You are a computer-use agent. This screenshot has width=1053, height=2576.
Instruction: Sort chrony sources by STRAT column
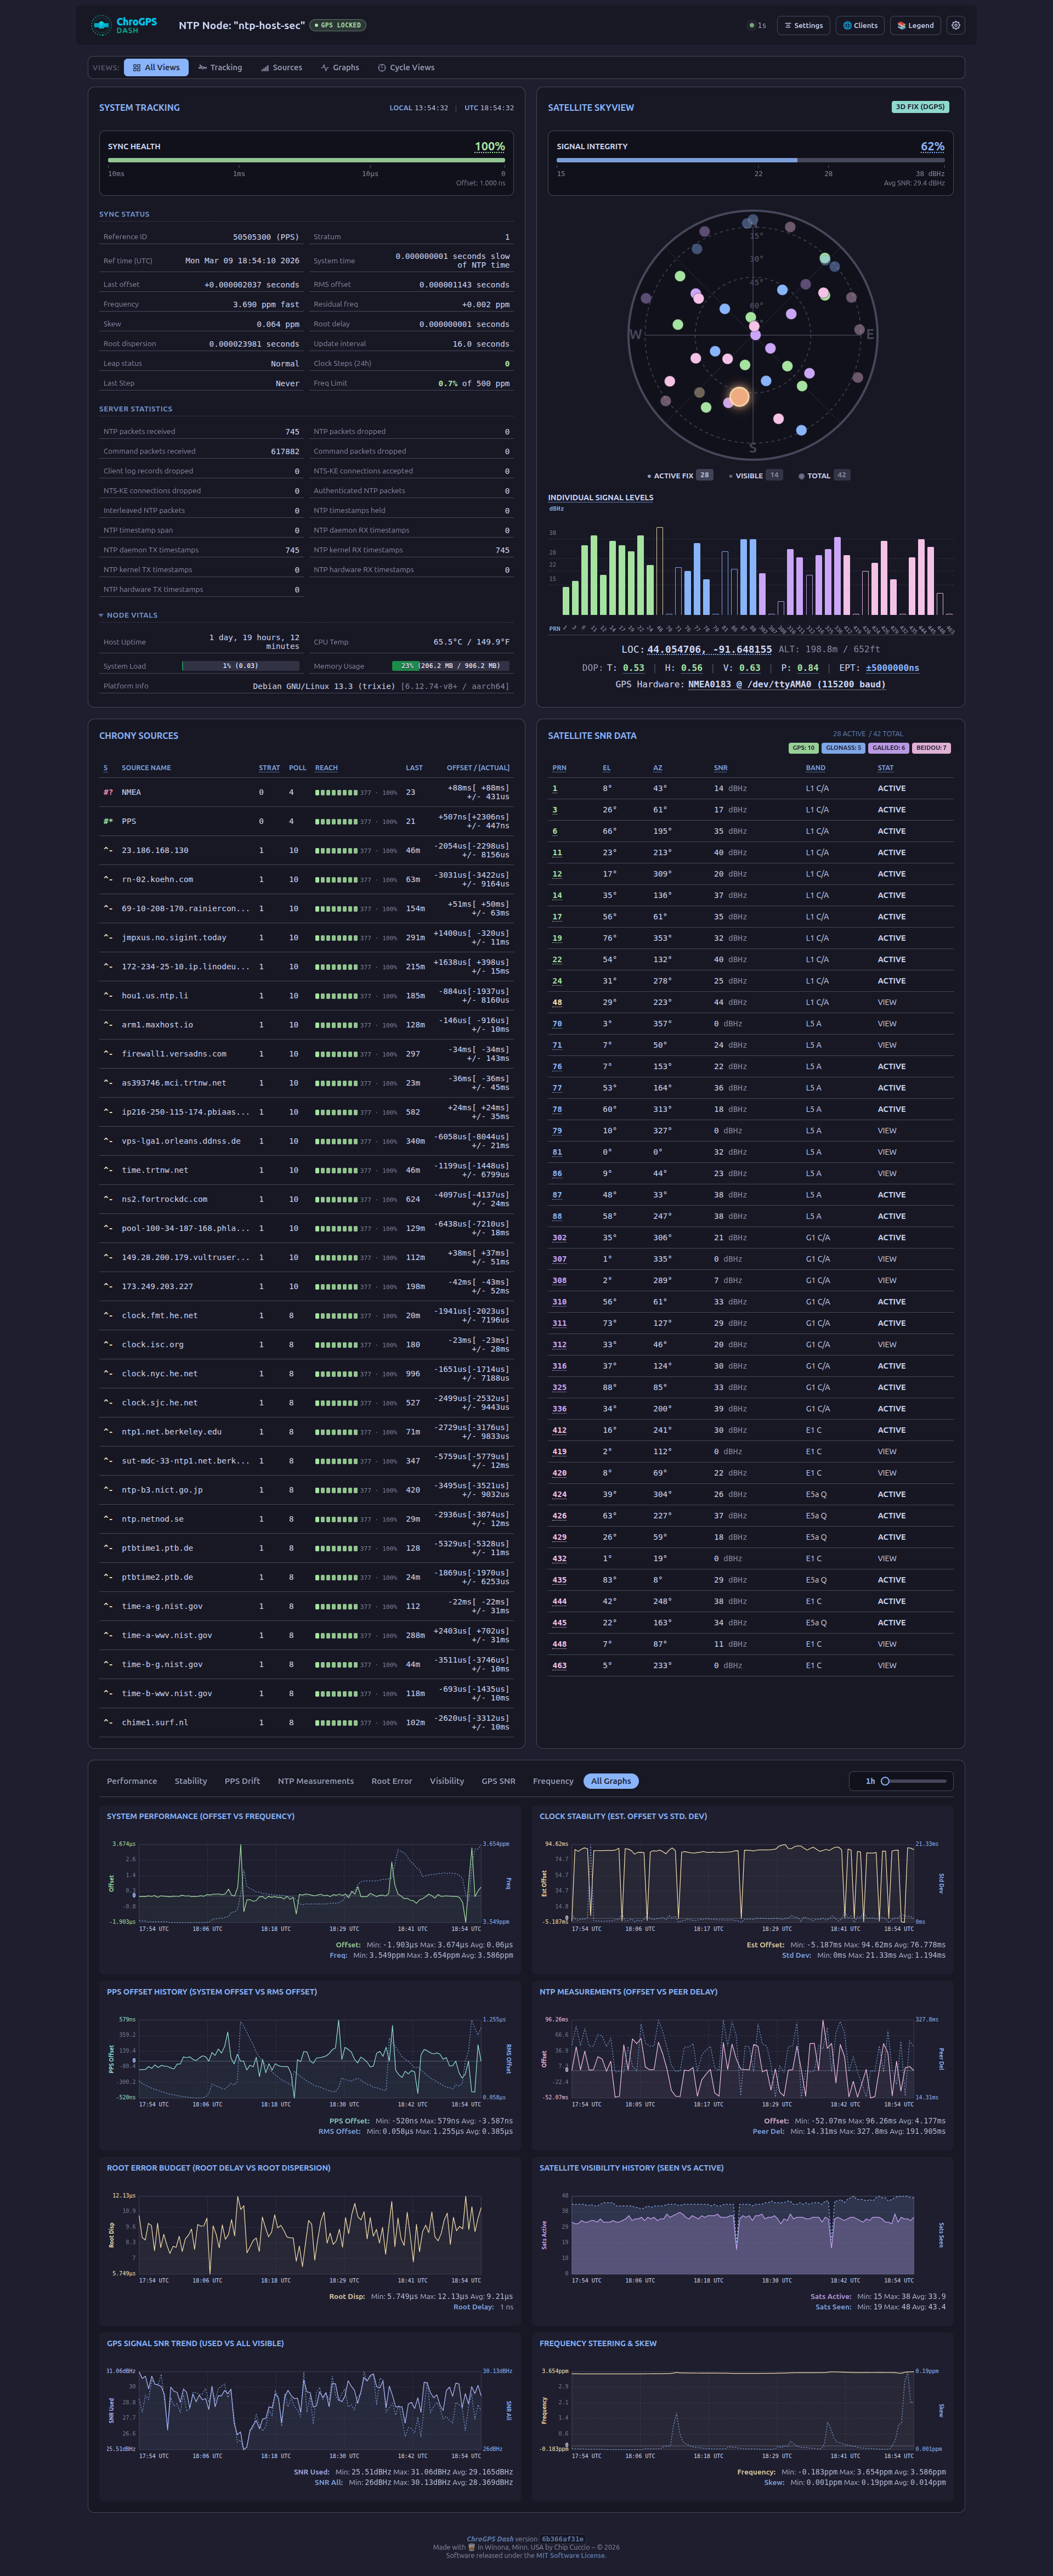tap(269, 768)
